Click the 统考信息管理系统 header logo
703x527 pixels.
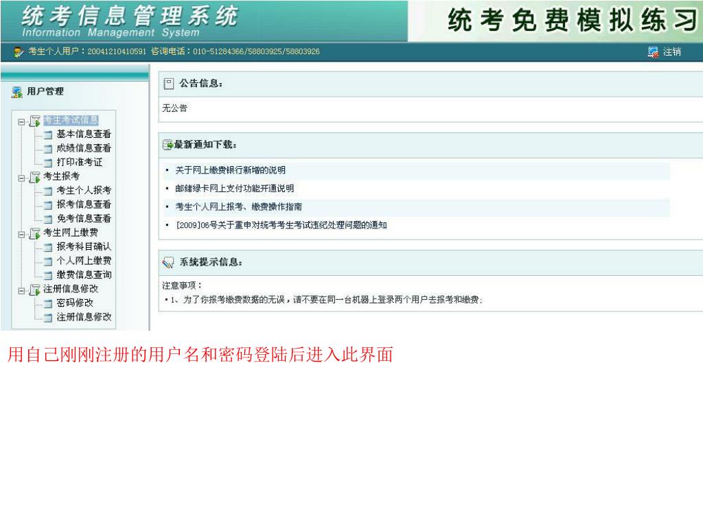coord(130,21)
